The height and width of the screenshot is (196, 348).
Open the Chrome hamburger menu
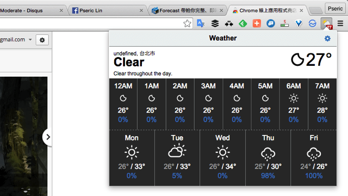[340, 23]
